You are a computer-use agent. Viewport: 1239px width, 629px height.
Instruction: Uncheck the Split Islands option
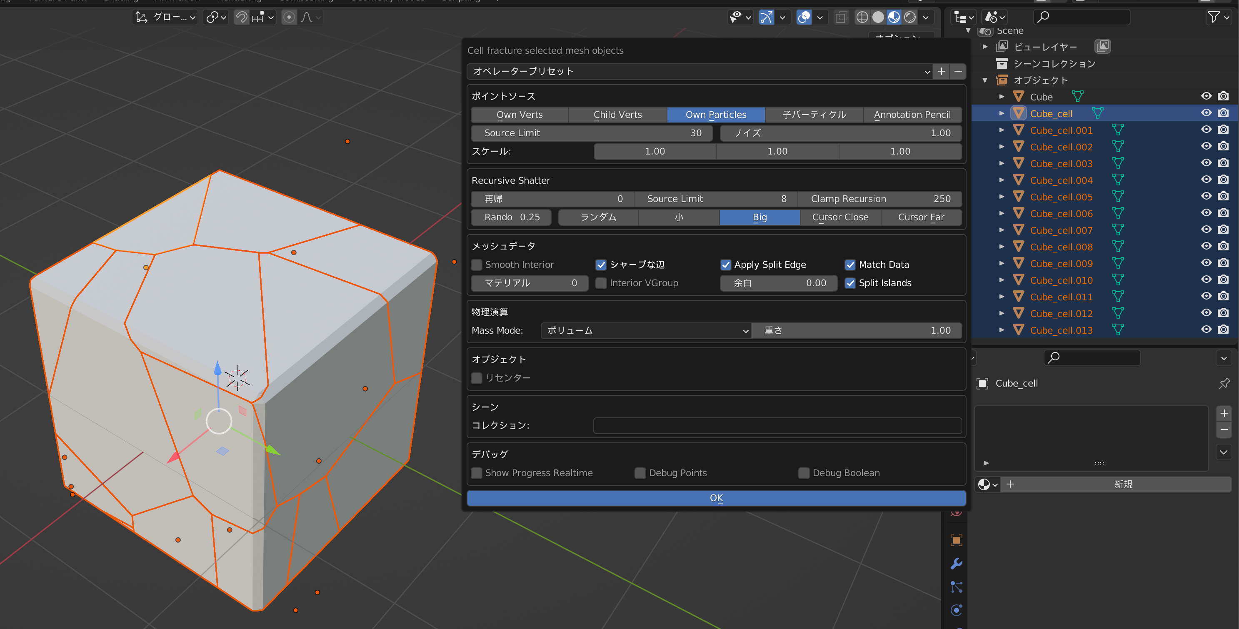[850, 283]
